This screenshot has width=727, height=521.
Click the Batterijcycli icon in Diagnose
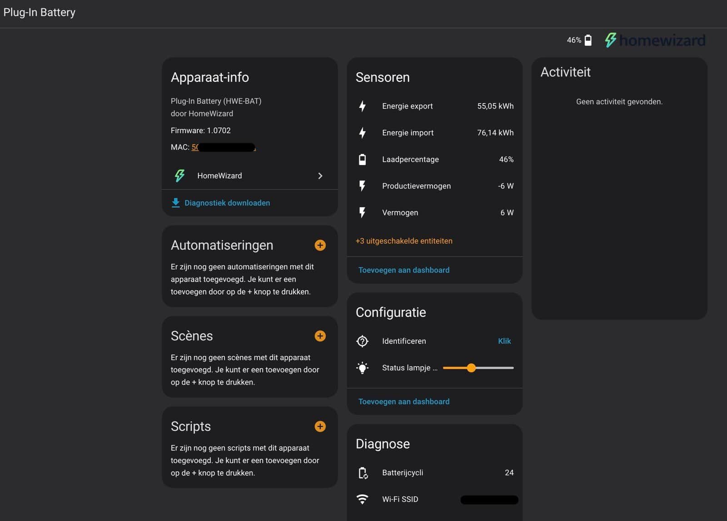pos(362,473)
